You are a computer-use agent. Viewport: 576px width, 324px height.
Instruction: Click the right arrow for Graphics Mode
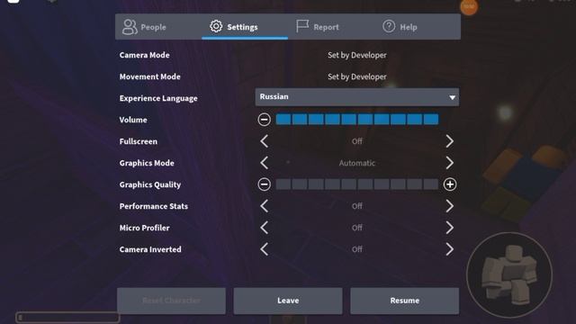[x=450, y=163]
